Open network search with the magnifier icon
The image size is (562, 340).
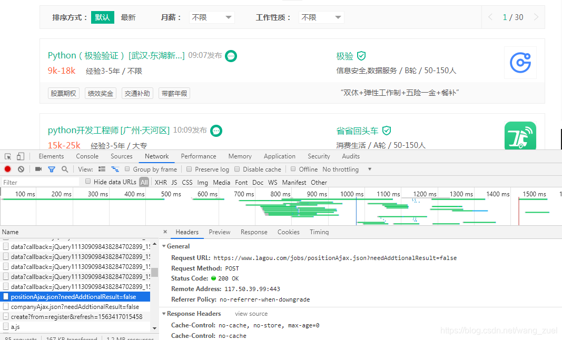coord(65,169)
